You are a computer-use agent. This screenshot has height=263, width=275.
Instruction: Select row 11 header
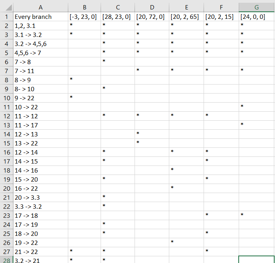click(7, 107)
